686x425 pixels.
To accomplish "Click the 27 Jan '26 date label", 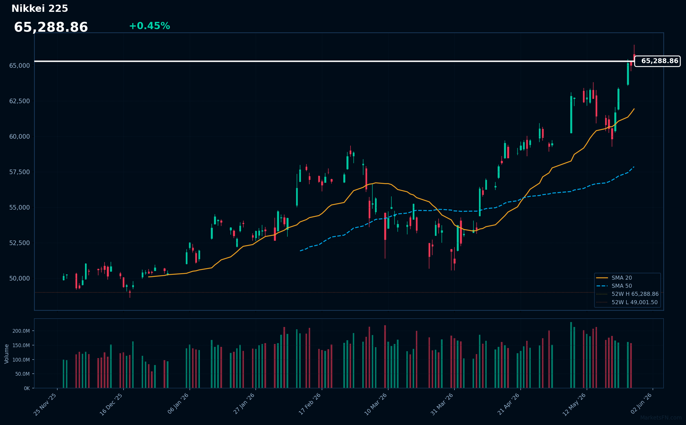I will coord(244,404).
